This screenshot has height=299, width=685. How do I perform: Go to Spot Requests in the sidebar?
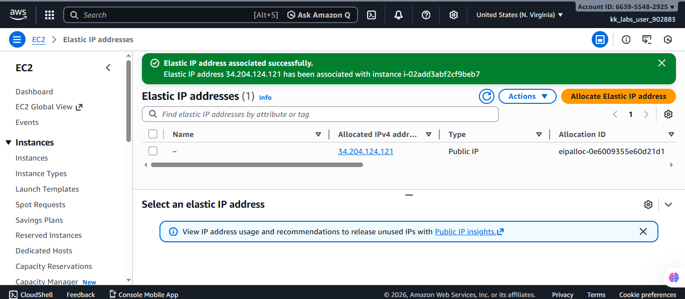coord(41,205)
